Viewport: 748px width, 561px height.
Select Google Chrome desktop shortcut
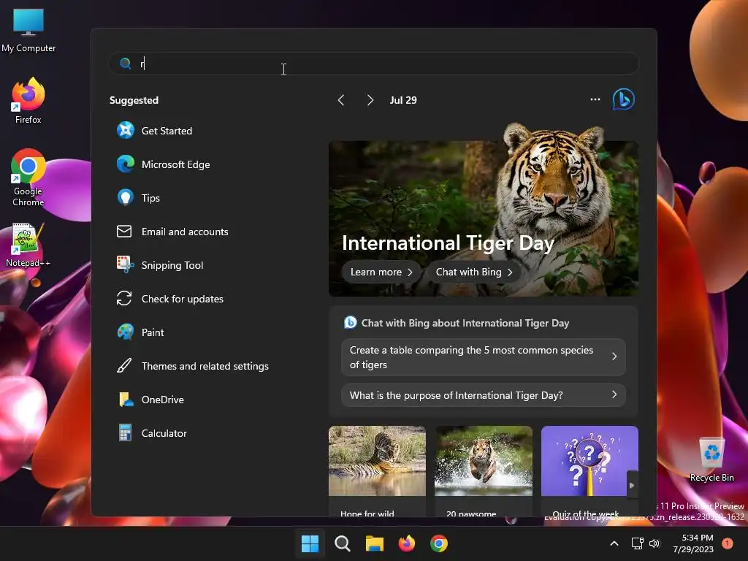pyautogui.click(x=28, y=178)
